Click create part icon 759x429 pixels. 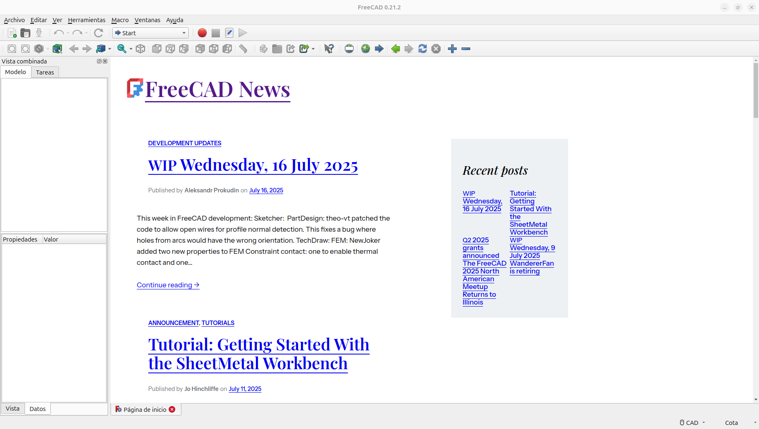[264, 49]
